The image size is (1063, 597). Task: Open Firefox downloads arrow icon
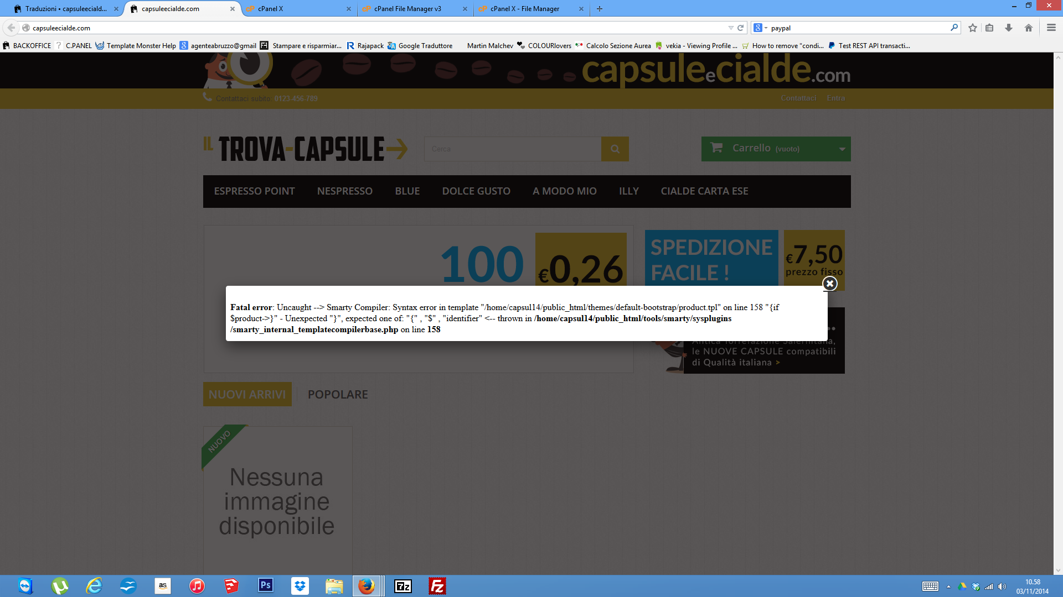(x=1009, y=28)
